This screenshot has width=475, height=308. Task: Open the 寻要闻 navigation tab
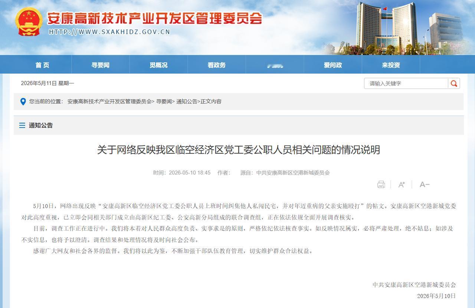tap(101, 65)
